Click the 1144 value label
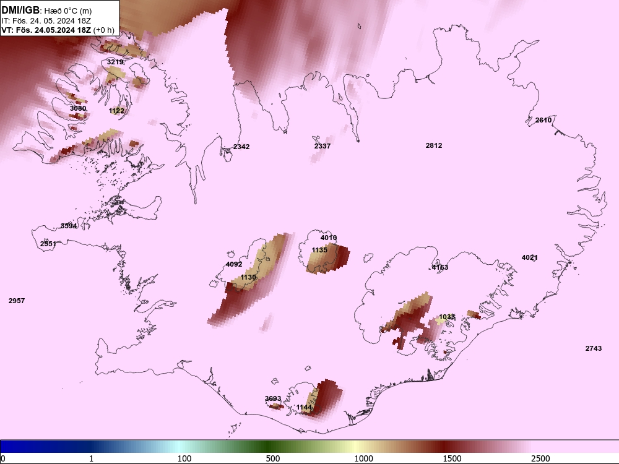Image resolution: width=619 pixels, height=464 pixels. [x=304, y=407]
